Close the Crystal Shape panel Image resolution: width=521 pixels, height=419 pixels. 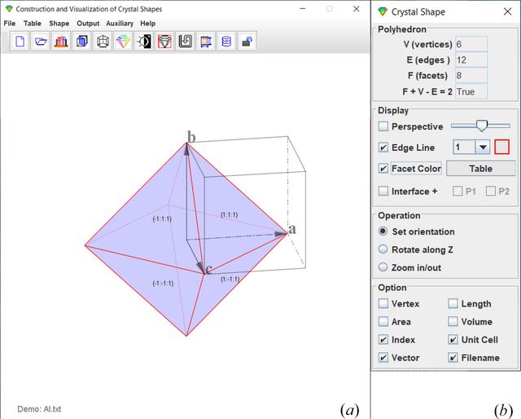coord(507,11)
